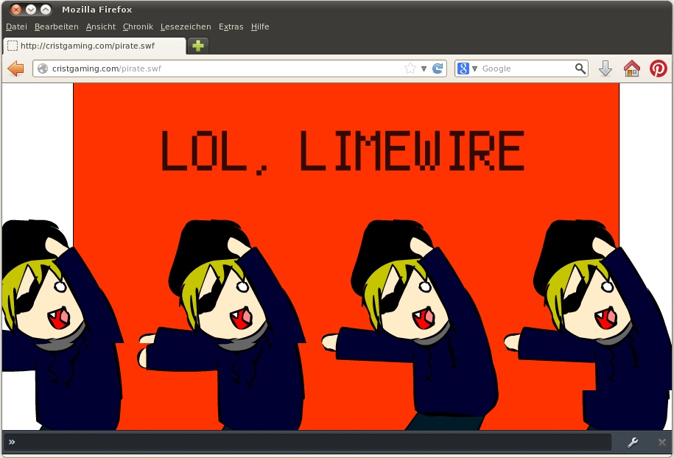Open the Ansicht menu

[101, 27]
